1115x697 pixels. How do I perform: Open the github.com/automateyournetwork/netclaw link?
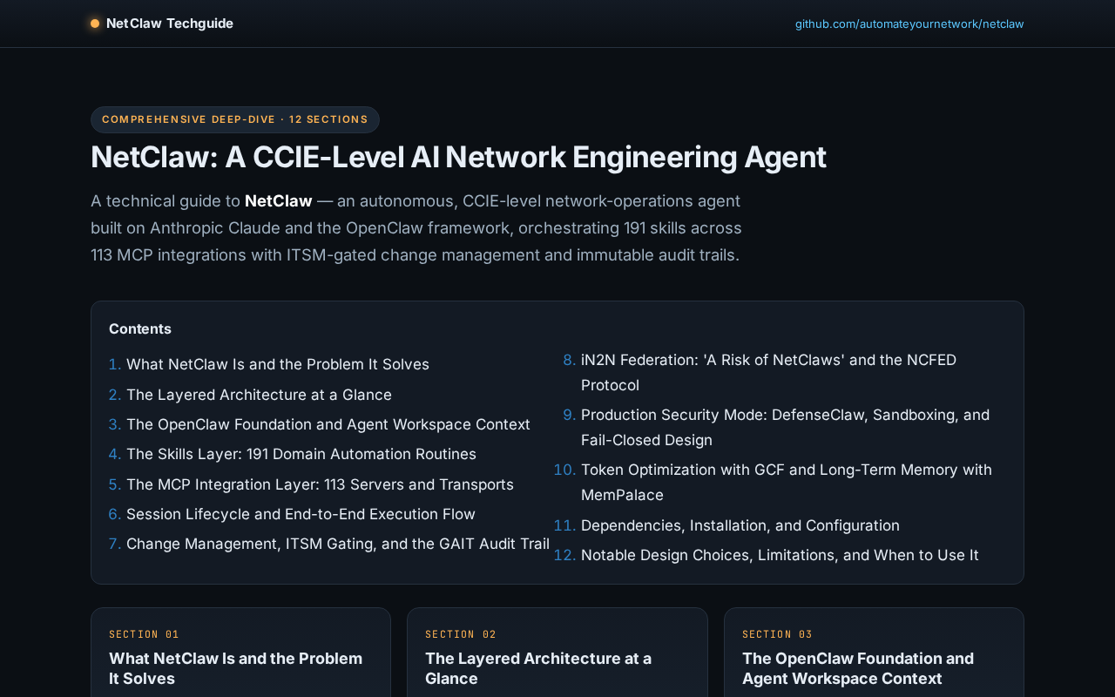909,24
